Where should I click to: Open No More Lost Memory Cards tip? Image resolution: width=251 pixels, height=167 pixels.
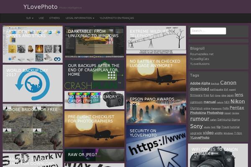(94, 100)
